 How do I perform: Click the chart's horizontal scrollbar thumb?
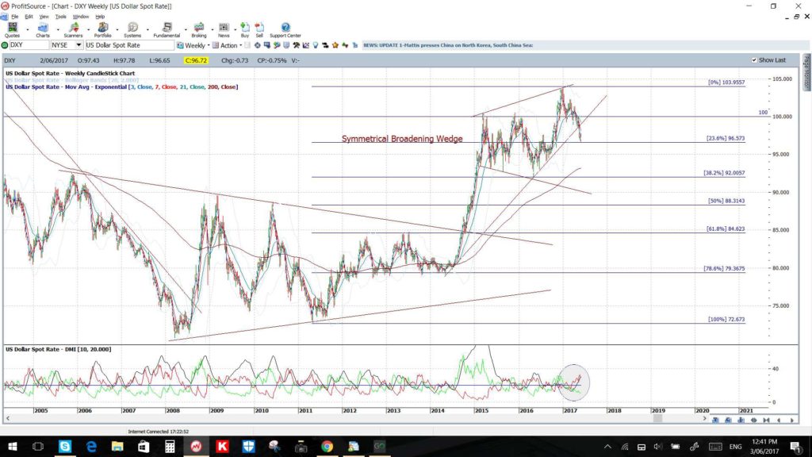tap(657, 419)
